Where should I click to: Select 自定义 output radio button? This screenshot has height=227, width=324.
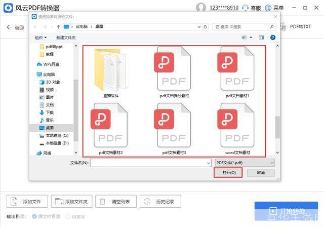(67, 216)
